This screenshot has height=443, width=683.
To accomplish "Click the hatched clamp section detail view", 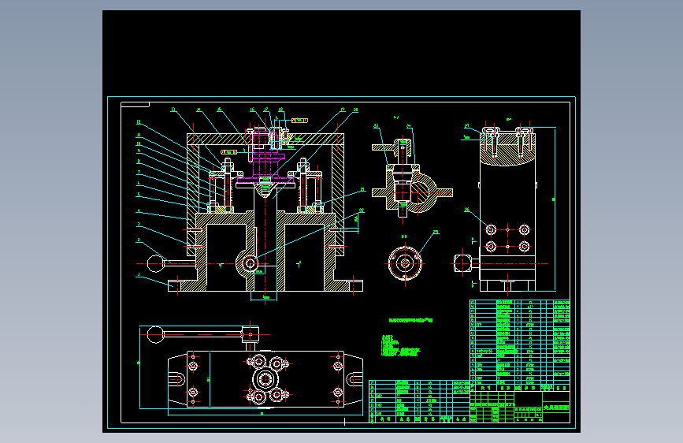I will click(412, 178).
